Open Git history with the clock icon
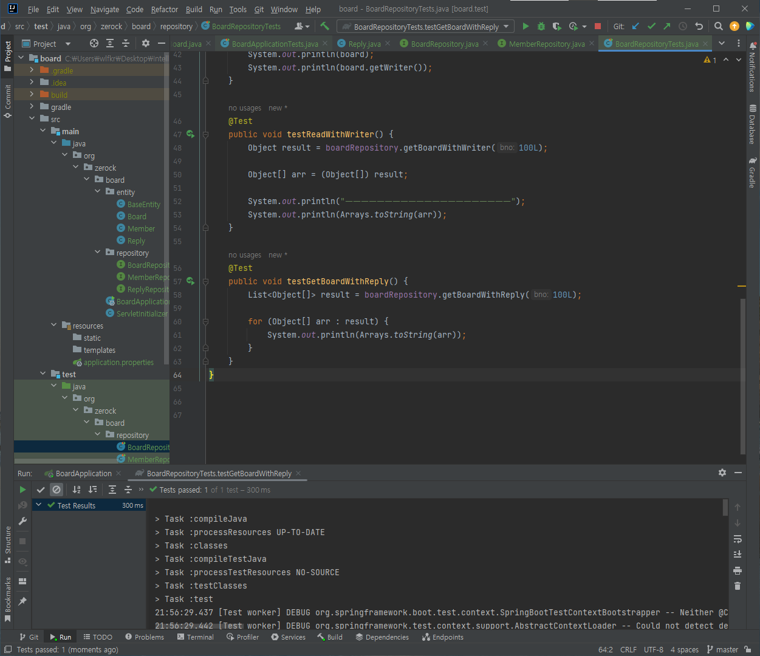This screenshot has height=656, width=760. [x=683, y=26]
